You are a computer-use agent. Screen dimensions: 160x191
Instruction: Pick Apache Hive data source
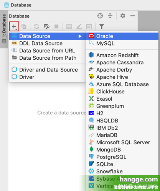(x=122, y=77)
